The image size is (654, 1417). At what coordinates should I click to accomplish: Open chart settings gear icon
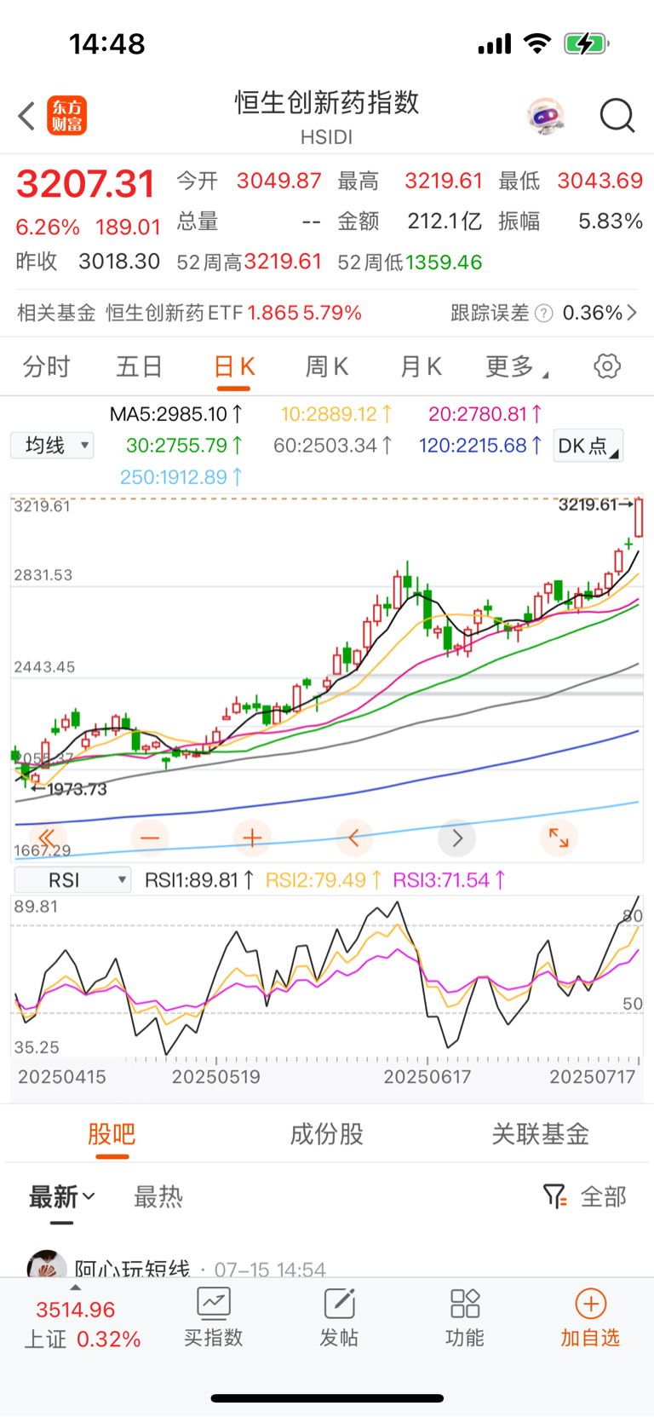tap(607, 366)
